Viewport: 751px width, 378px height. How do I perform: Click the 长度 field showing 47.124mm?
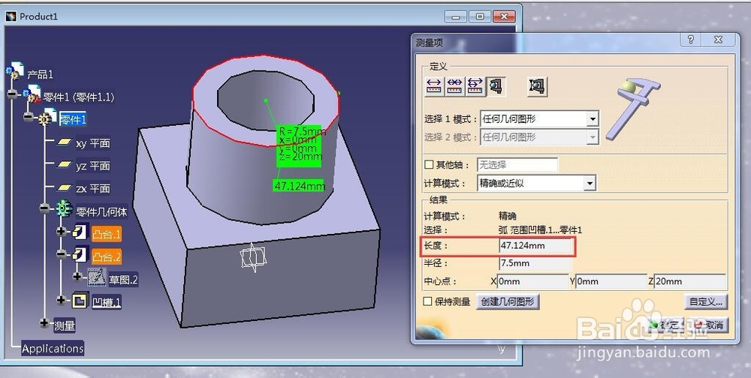[x=535, y=246]
